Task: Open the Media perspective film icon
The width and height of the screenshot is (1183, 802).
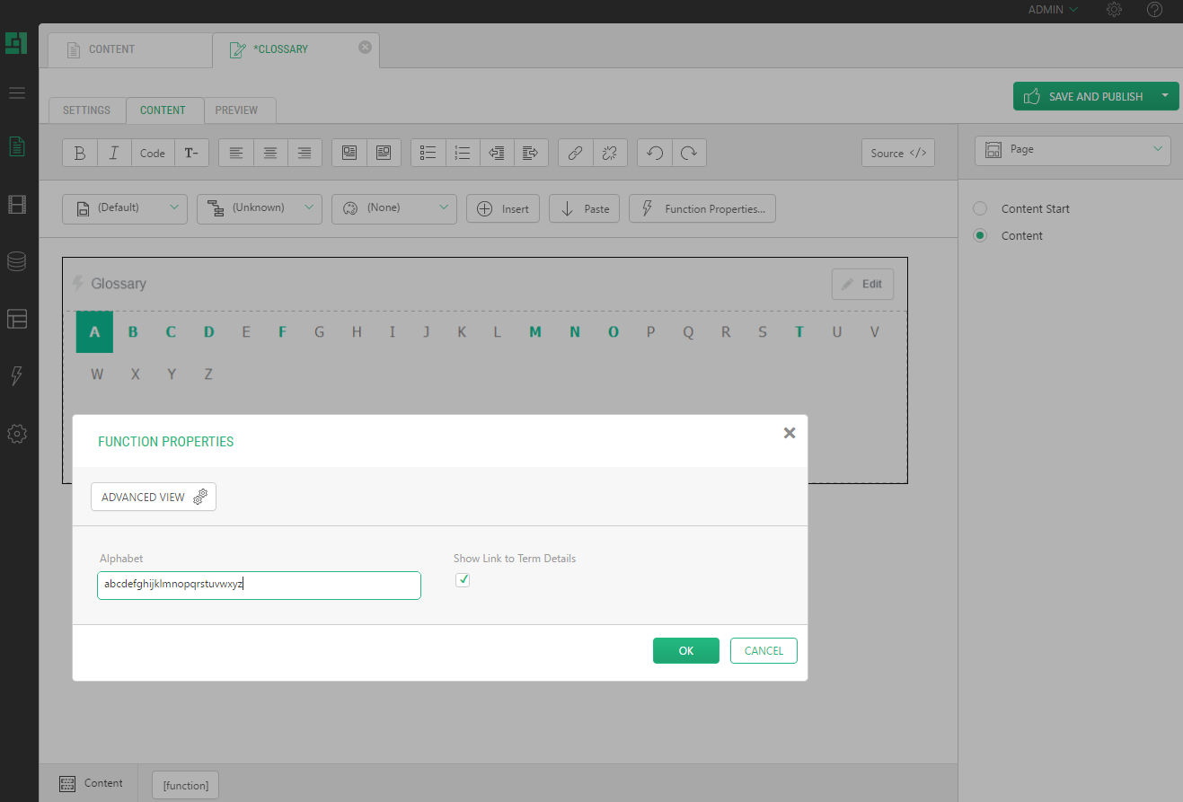Action: point(17,205)
